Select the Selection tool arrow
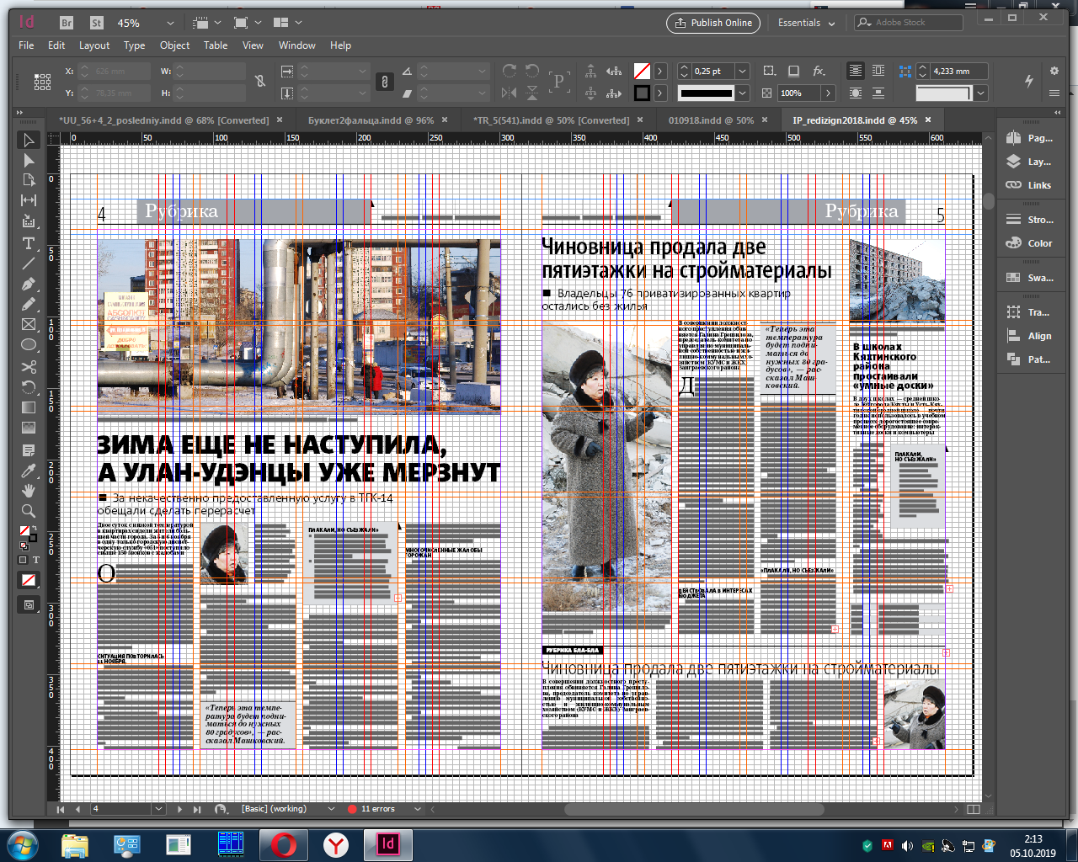The width and height of the screenshot is (1078, 862). click(x=29, y=141)
